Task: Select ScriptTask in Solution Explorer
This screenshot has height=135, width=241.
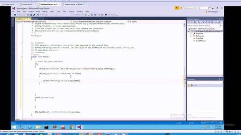Action: (x=200, y=38)
